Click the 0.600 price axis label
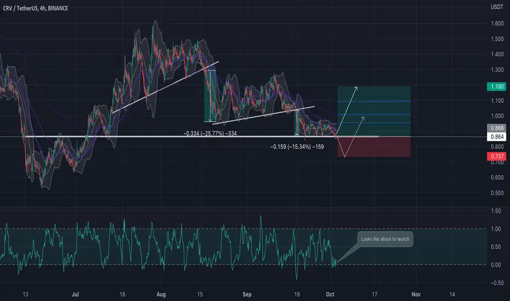Viewport: 510px width, 301px height. (x=497, y=178)
